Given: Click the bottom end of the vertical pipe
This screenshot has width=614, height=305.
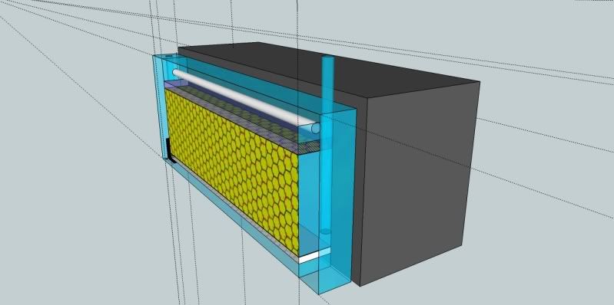Looking at the screenshot, I should click(x=325, y=231).
